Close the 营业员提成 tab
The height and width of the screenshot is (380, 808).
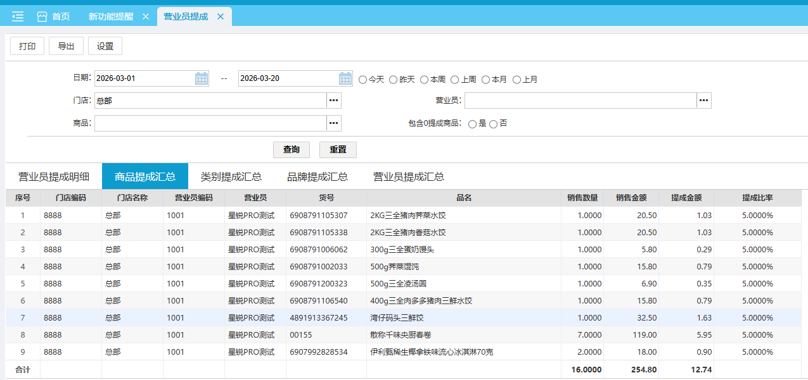[221, 16]
